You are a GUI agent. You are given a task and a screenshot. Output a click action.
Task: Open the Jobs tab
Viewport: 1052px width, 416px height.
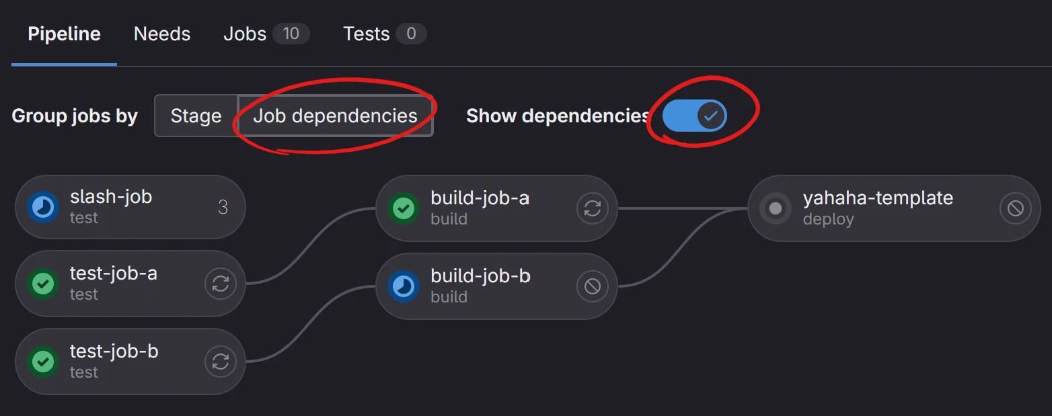coord(266,34)
